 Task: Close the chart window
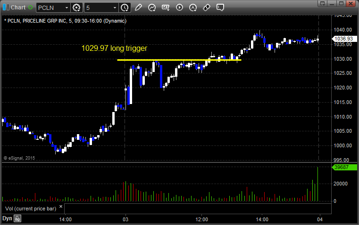[x=351, y=3]
